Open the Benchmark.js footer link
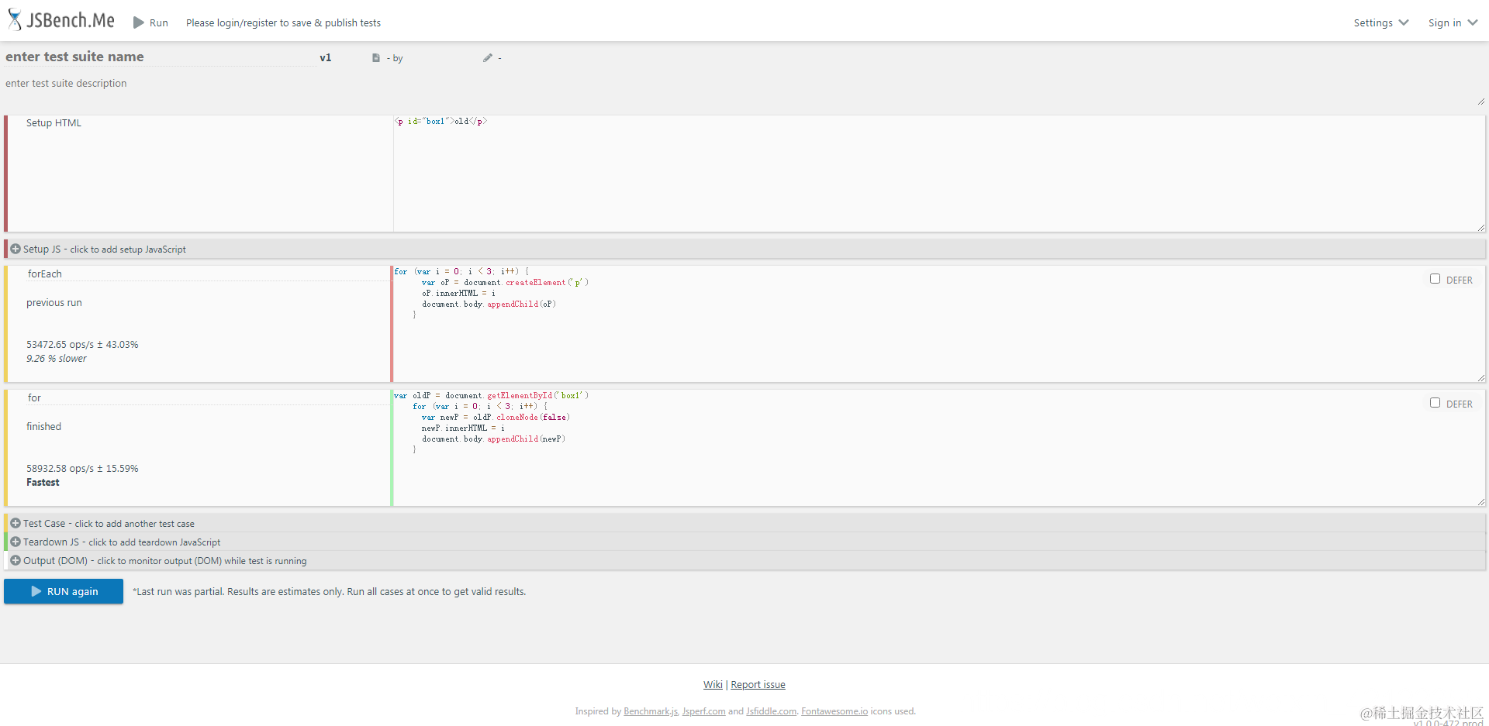Image resolution: width=1489 pixels, height=726 pixels. click(651, 711)
